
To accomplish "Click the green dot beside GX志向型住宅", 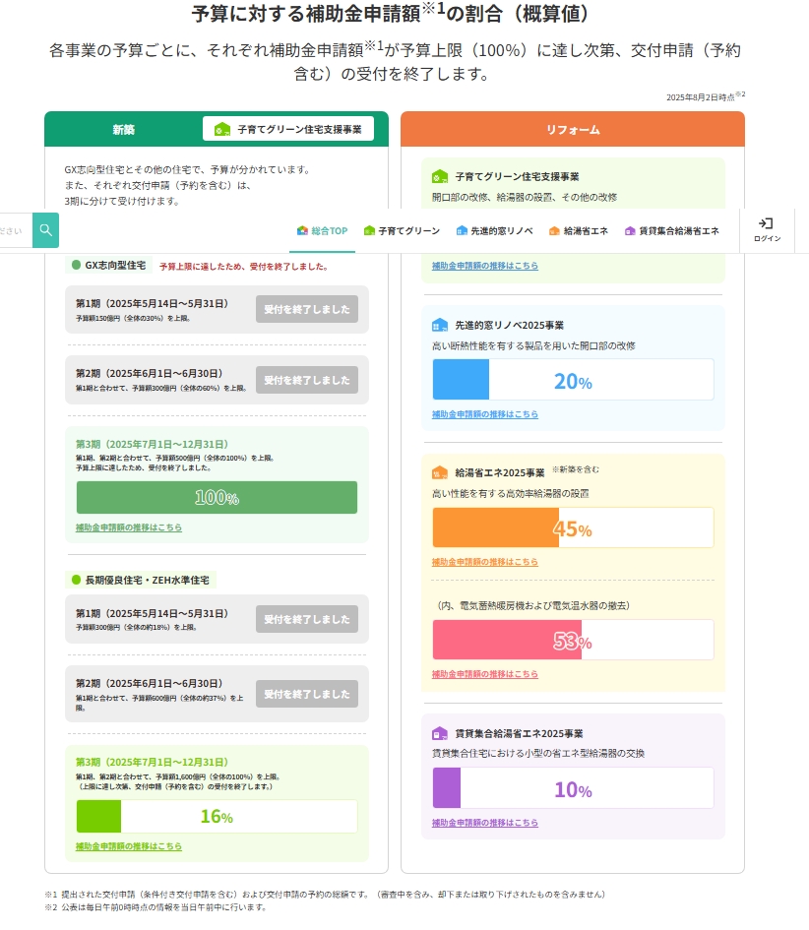I will coord(76,265).
